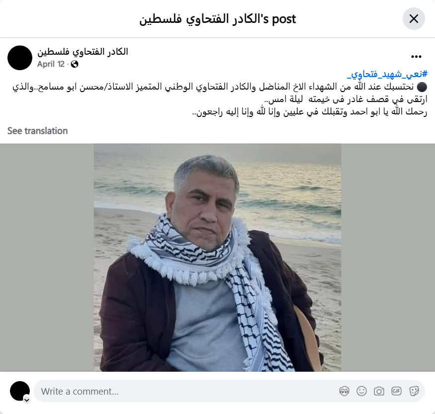Expand the commenter identity switcher chevron
Viewport: 435px width, 414px height.
tap(27, 400)
